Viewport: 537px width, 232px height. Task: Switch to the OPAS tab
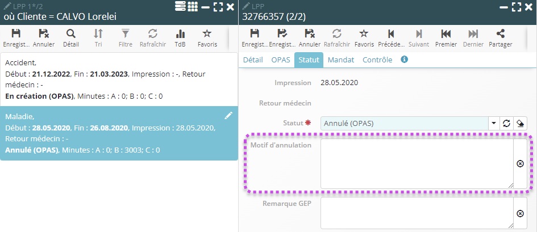tap(281, 60)
